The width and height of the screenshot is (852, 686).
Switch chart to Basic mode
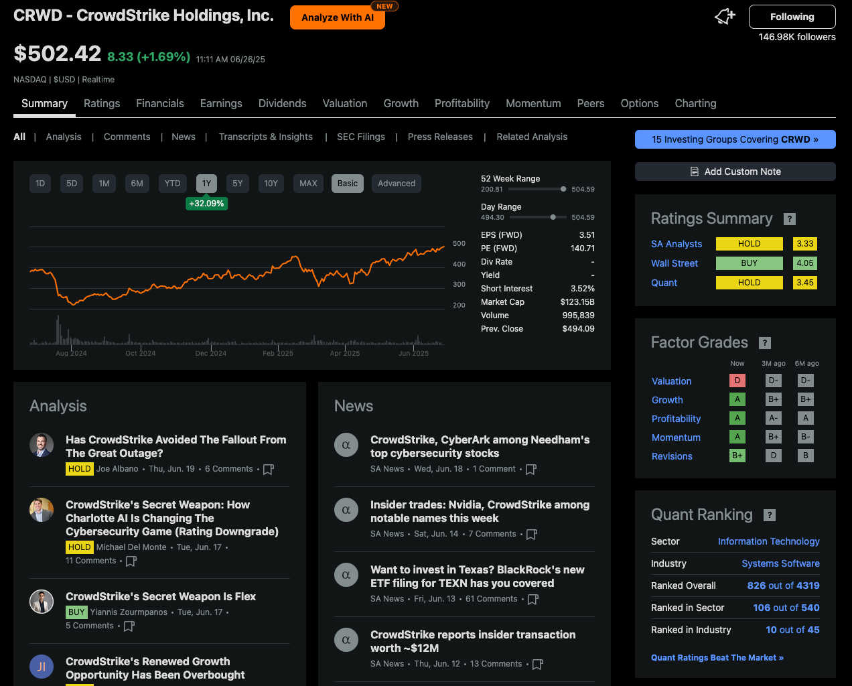click(x=348, y=184)
